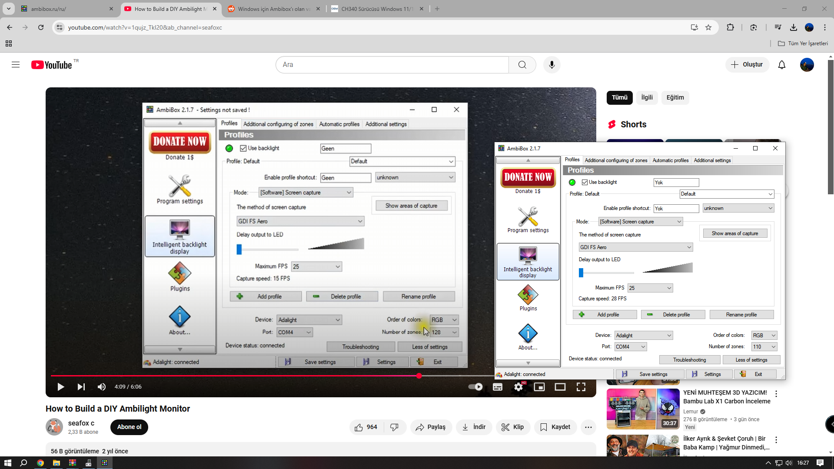Switch video to miniplayer
The height and width of the screenshot is (469, 834).
coord(539,387)
